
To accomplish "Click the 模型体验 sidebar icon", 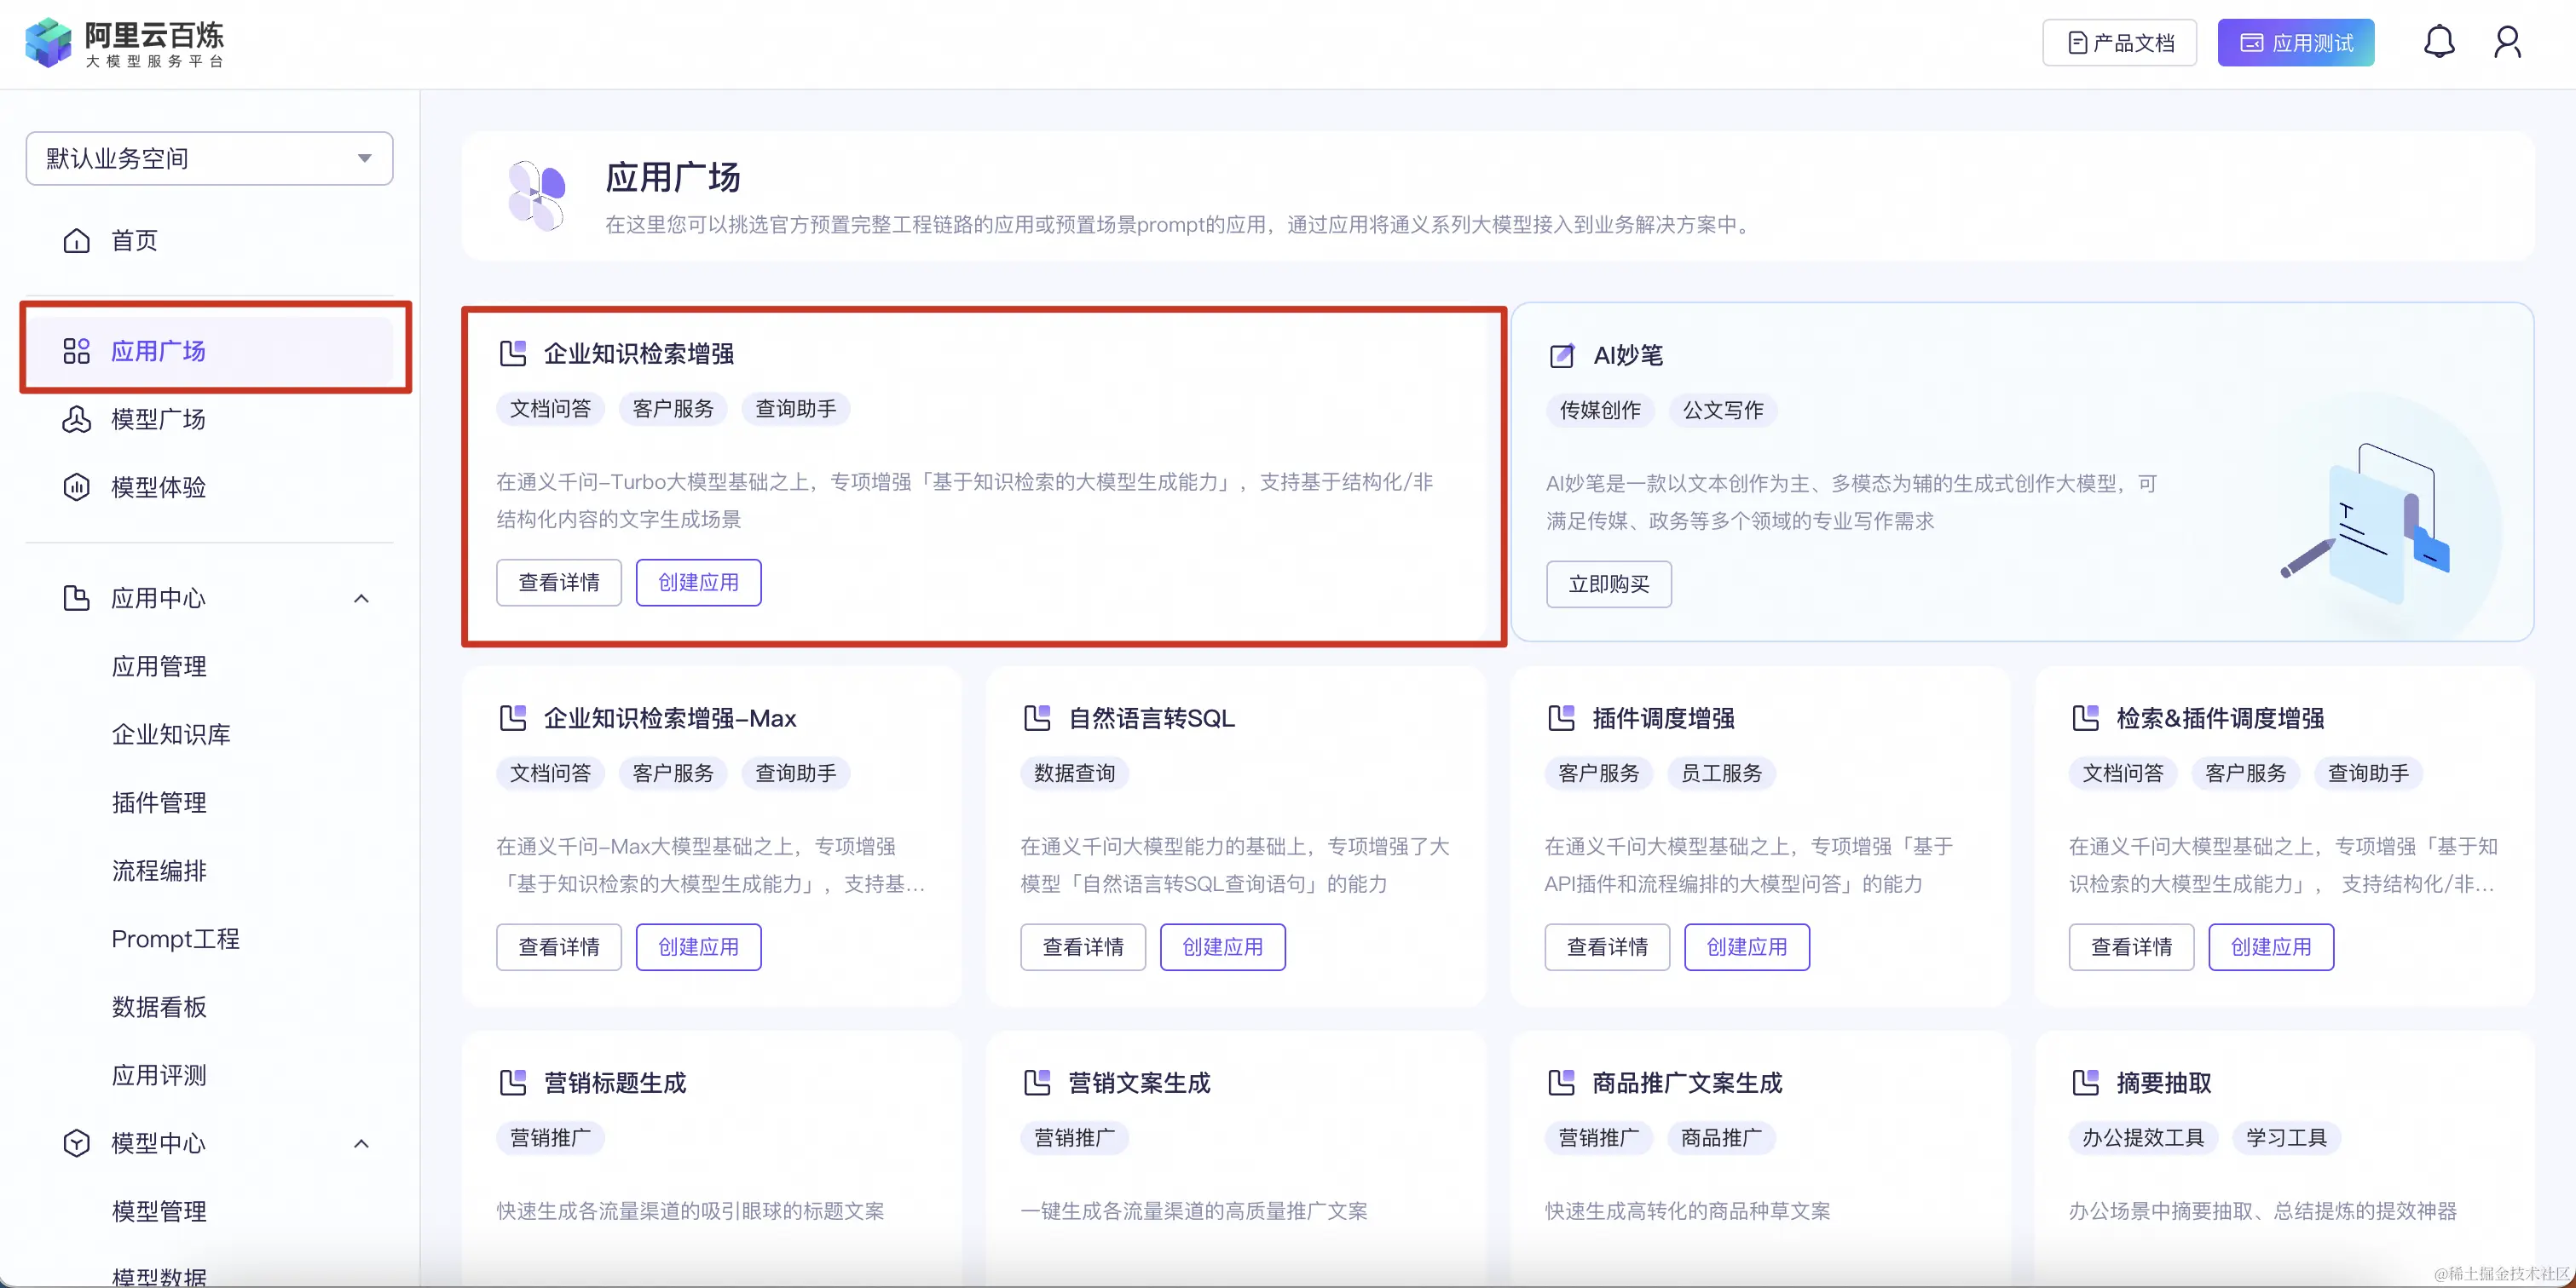I will coord(77,486).
